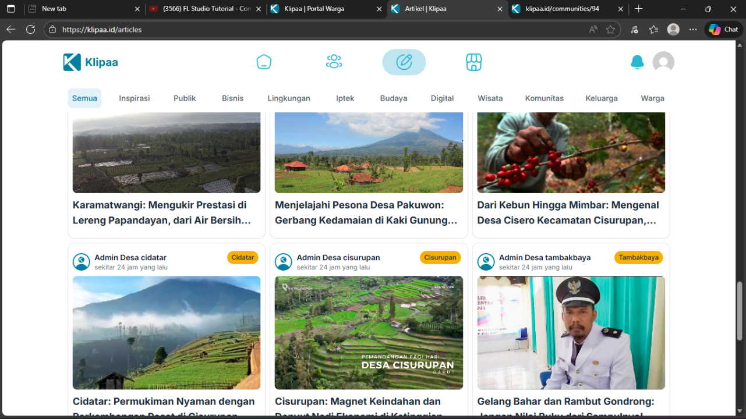Add this page to favorites star

(610, 30)
